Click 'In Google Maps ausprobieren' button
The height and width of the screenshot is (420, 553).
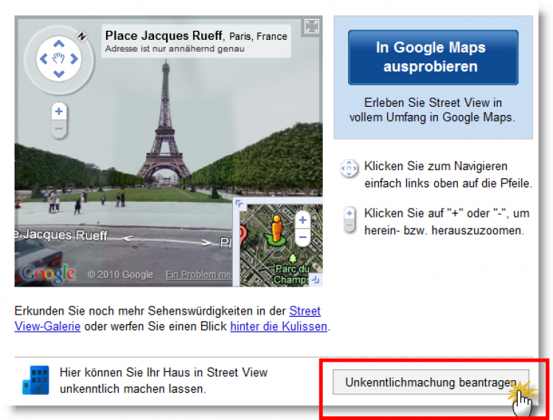(x=433, y=57)
